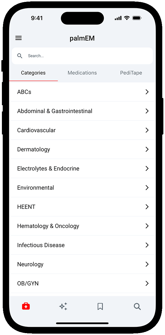Open the red medical kit tab
This screenshot has height=335, width=165.
[x=26, y=306]
